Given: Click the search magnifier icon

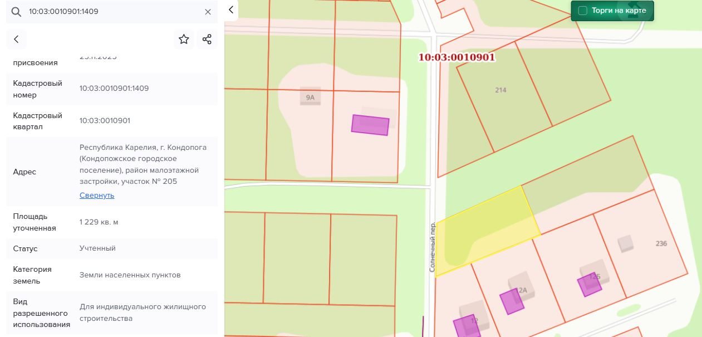Looking at the screenshot, I should 16,12.
